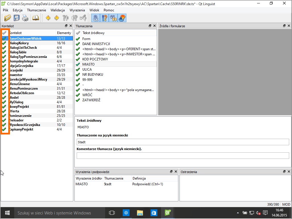This screenshot has width=292, height=219.
Task: Close the Wyrażenia i podpowiedzi panel
Action: (176, 172)
